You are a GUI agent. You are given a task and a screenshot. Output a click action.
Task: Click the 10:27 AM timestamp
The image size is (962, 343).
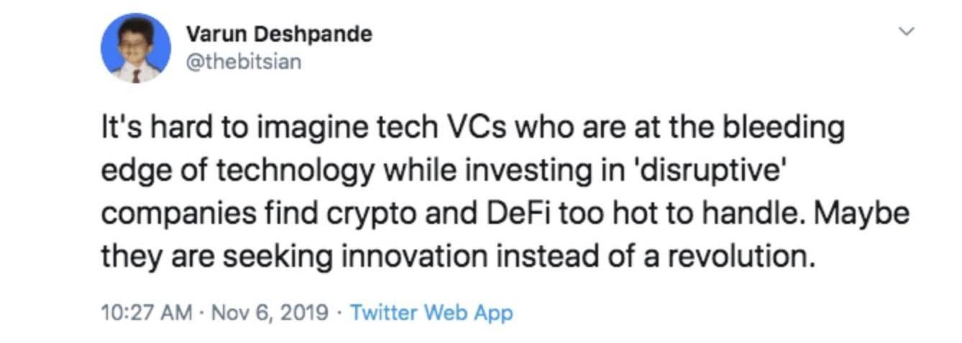pos(147,313)
